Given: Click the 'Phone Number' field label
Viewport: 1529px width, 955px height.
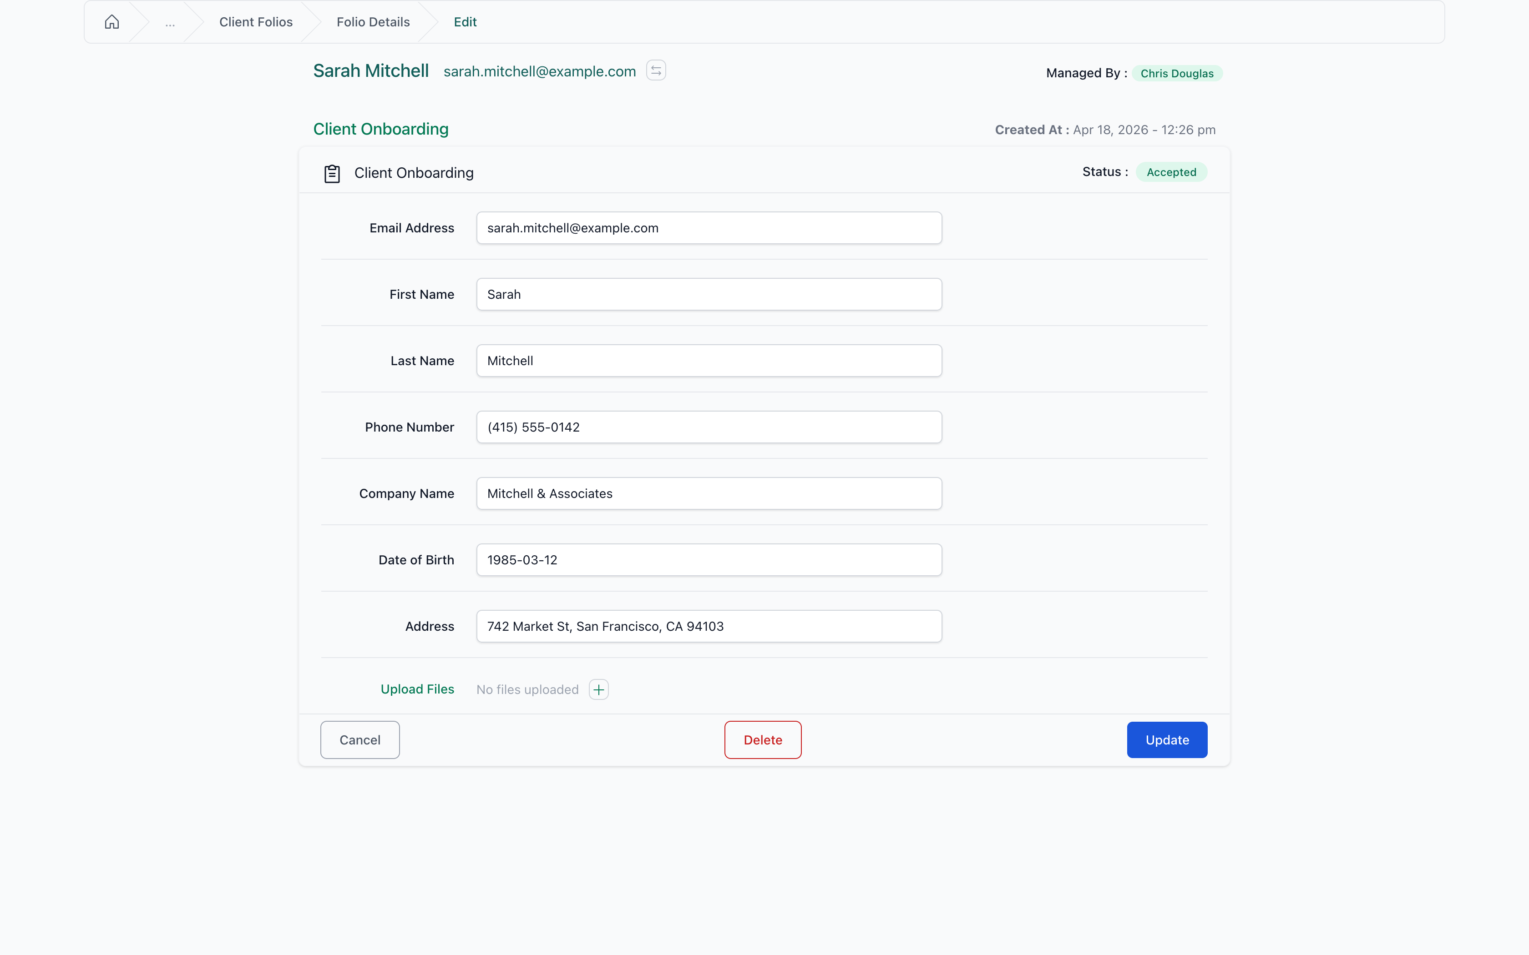Looking at the screenshot, I should pyautogui.click(x=410, y=427).
